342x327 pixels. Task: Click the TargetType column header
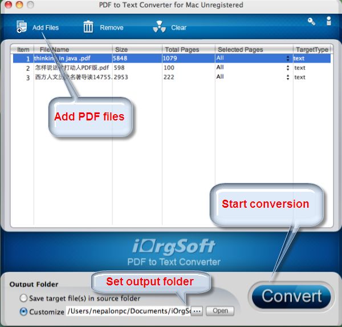click(x=312, y=50)
